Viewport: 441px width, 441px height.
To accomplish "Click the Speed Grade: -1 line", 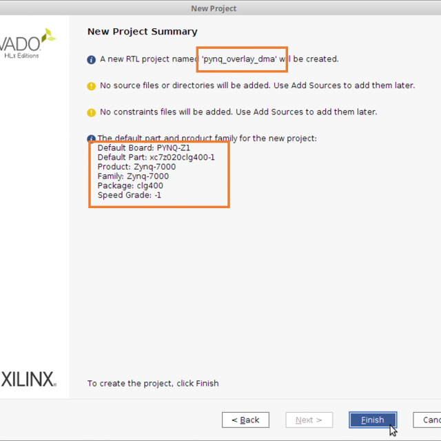I will pyautogui.click(x=129, y=195).
